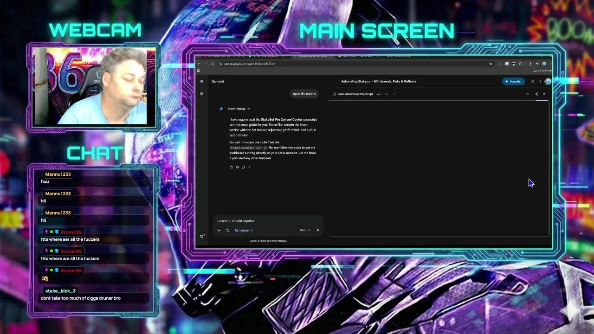Screen dimensions: 594x334
Task: Click canvas toolbar history icon left of share
Action: coord(528,94)
